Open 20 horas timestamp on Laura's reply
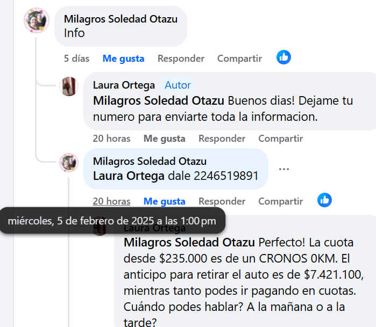The width and height of the screenshot is (376, 327). 111,139
